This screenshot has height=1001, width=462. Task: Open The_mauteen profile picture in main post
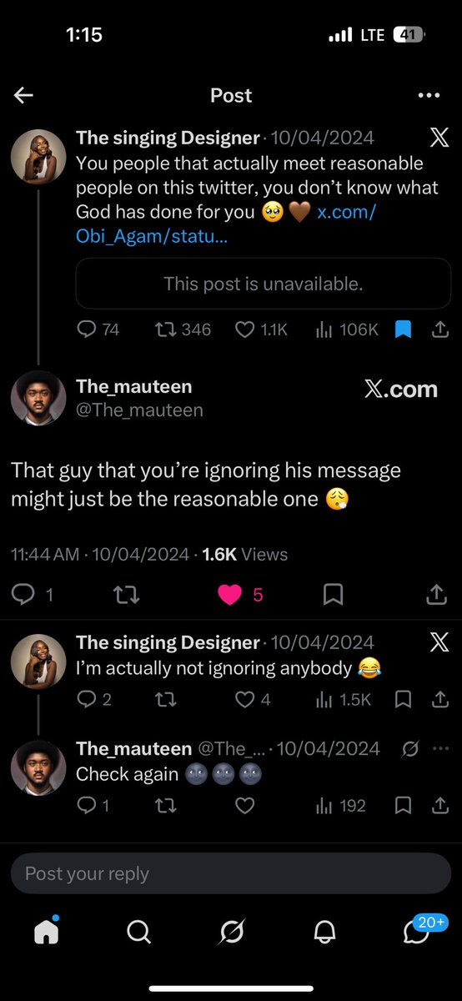(38, 398)
